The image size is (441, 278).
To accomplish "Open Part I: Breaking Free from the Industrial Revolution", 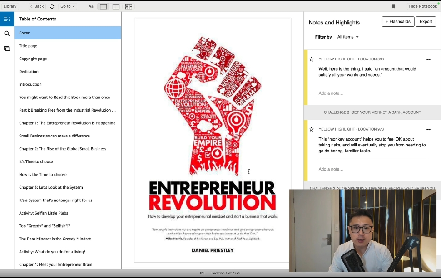I will (x=68, y=110).
